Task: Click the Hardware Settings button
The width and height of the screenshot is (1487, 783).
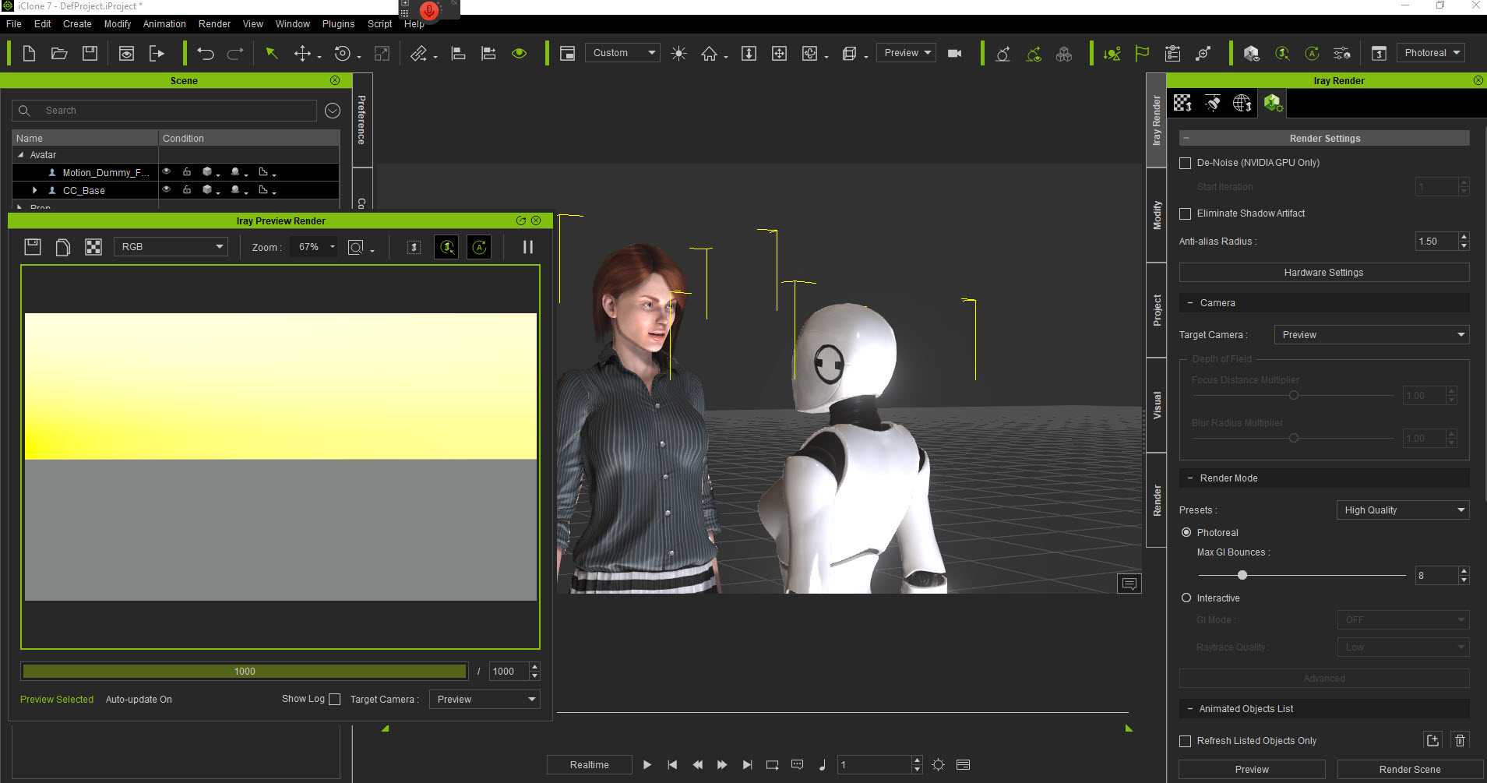Action: coord(1324,273)
